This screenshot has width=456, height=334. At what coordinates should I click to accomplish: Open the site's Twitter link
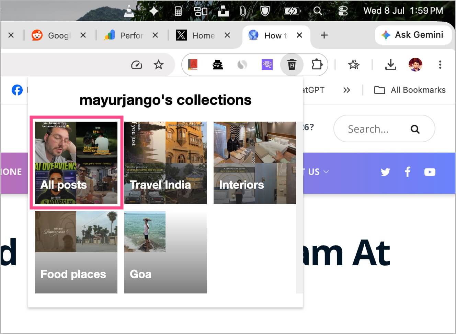click(x=385, y=172)
